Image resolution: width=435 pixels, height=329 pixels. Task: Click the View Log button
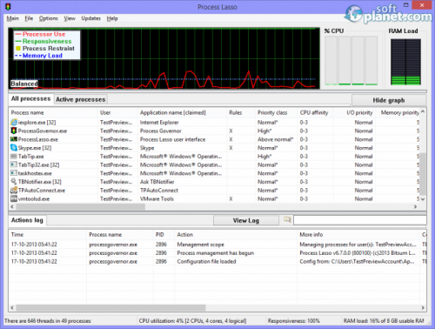click(246, 220)
